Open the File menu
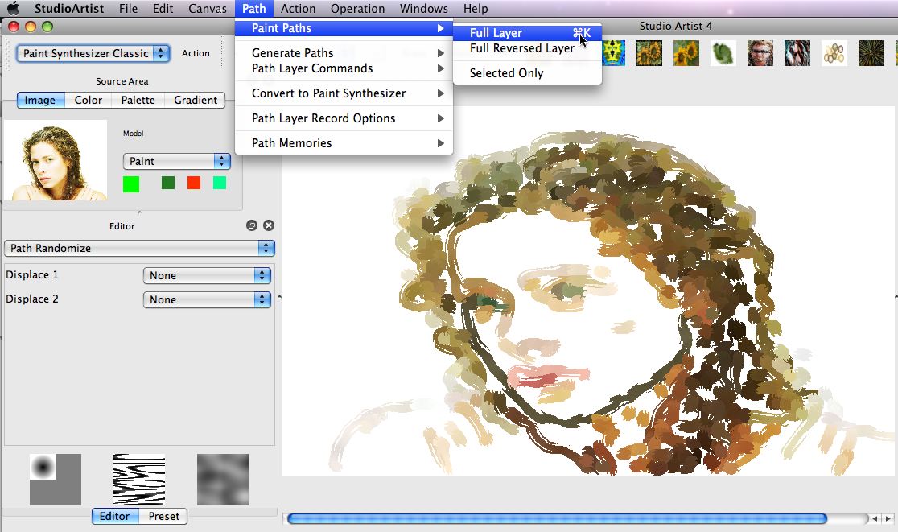The width and height of the screenshot is (898, 532). 128,9
